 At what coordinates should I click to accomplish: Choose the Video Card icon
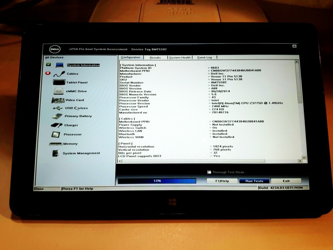[x=58, y=100]
